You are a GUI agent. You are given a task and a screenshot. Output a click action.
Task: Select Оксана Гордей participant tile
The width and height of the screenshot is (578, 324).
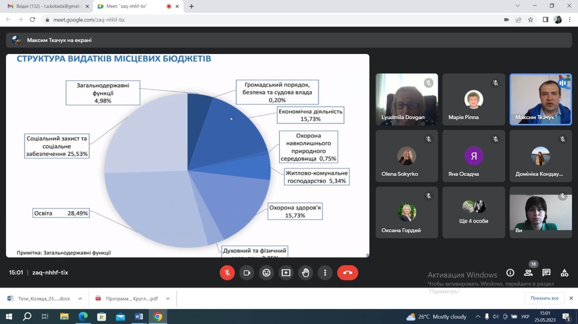pos(407,212)
